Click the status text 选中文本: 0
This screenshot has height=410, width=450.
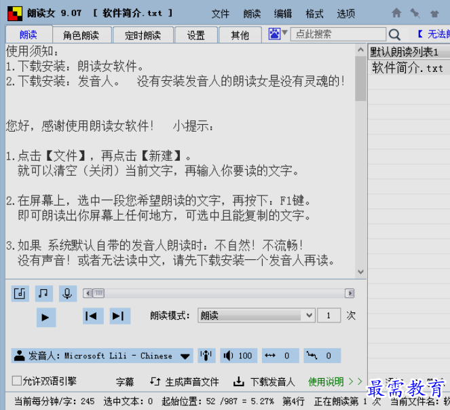coord(128,401)
